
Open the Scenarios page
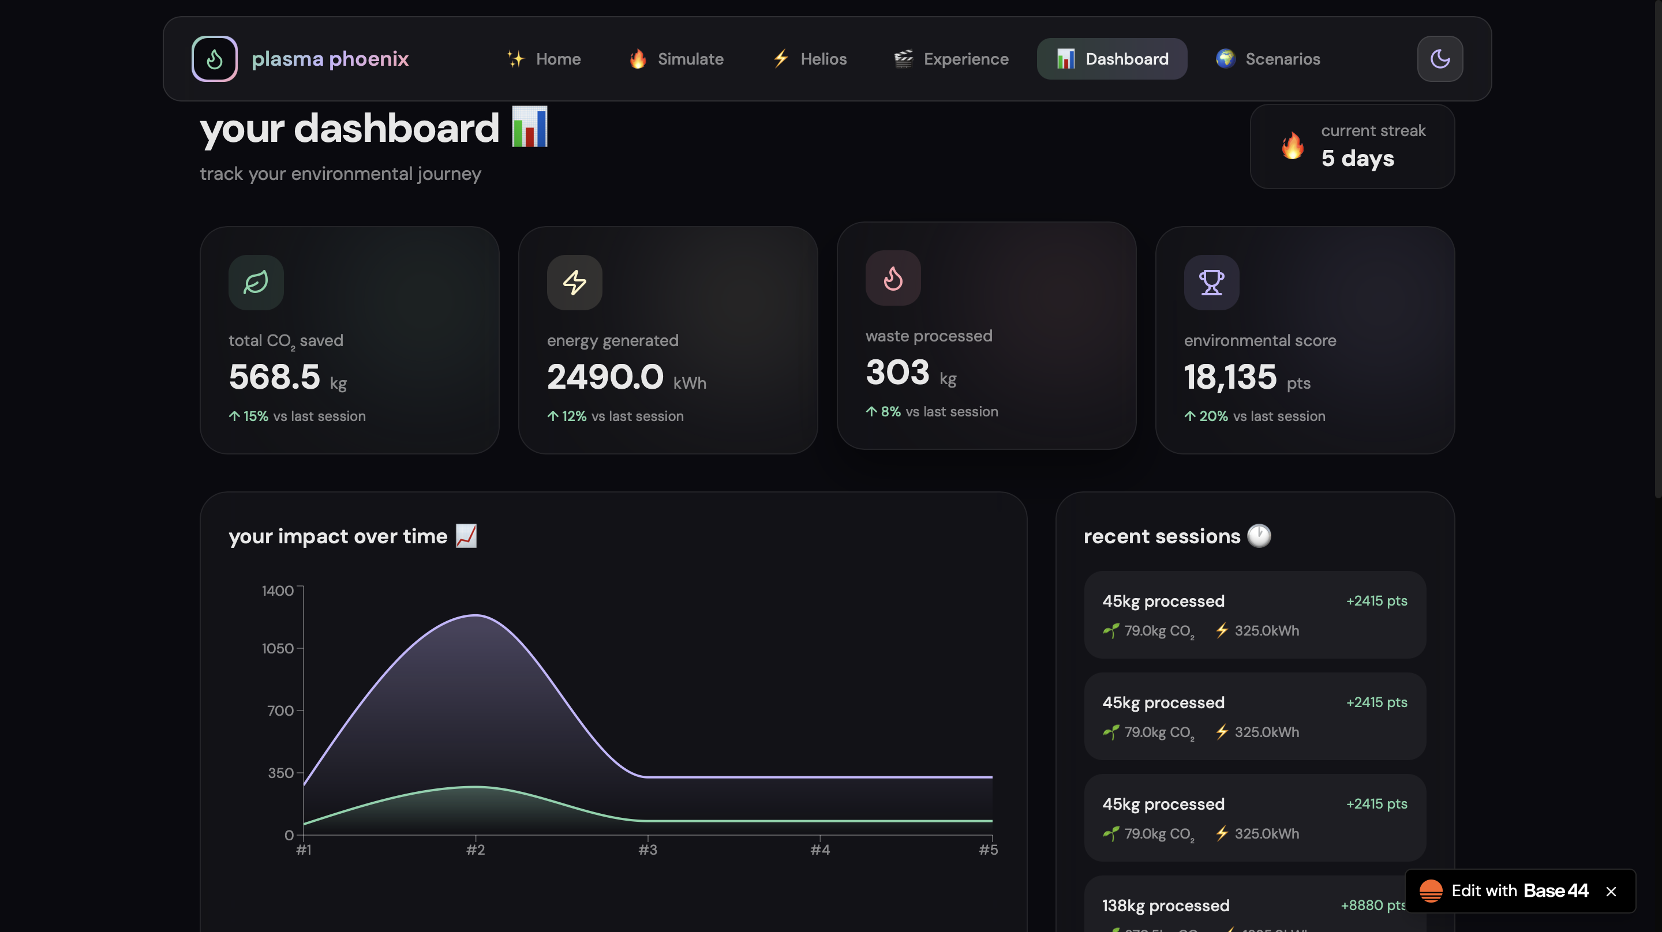[1268, 59]
